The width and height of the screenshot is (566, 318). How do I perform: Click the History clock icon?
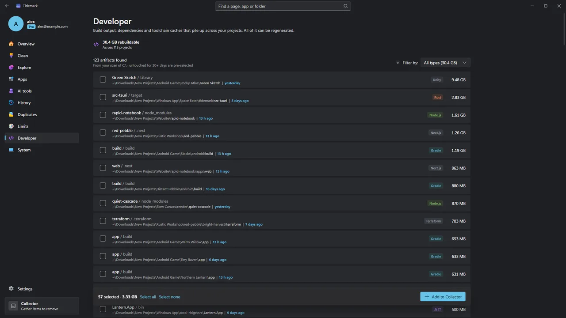[11, 103]
